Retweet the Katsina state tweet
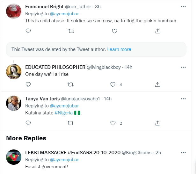This screenshot has width=196, height=174. (71, 123)
